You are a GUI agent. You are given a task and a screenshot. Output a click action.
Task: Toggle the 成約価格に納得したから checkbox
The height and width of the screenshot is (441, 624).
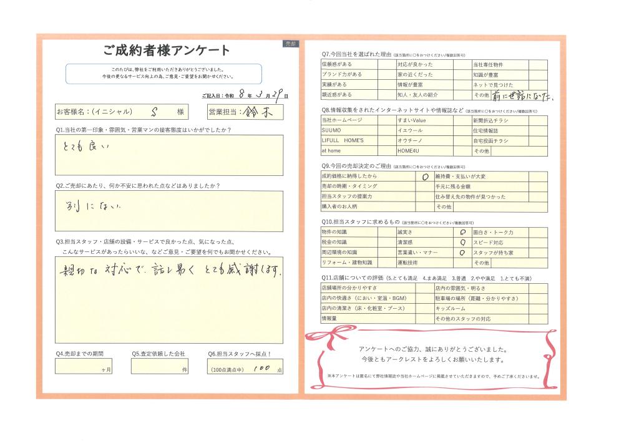pos(425,177)
